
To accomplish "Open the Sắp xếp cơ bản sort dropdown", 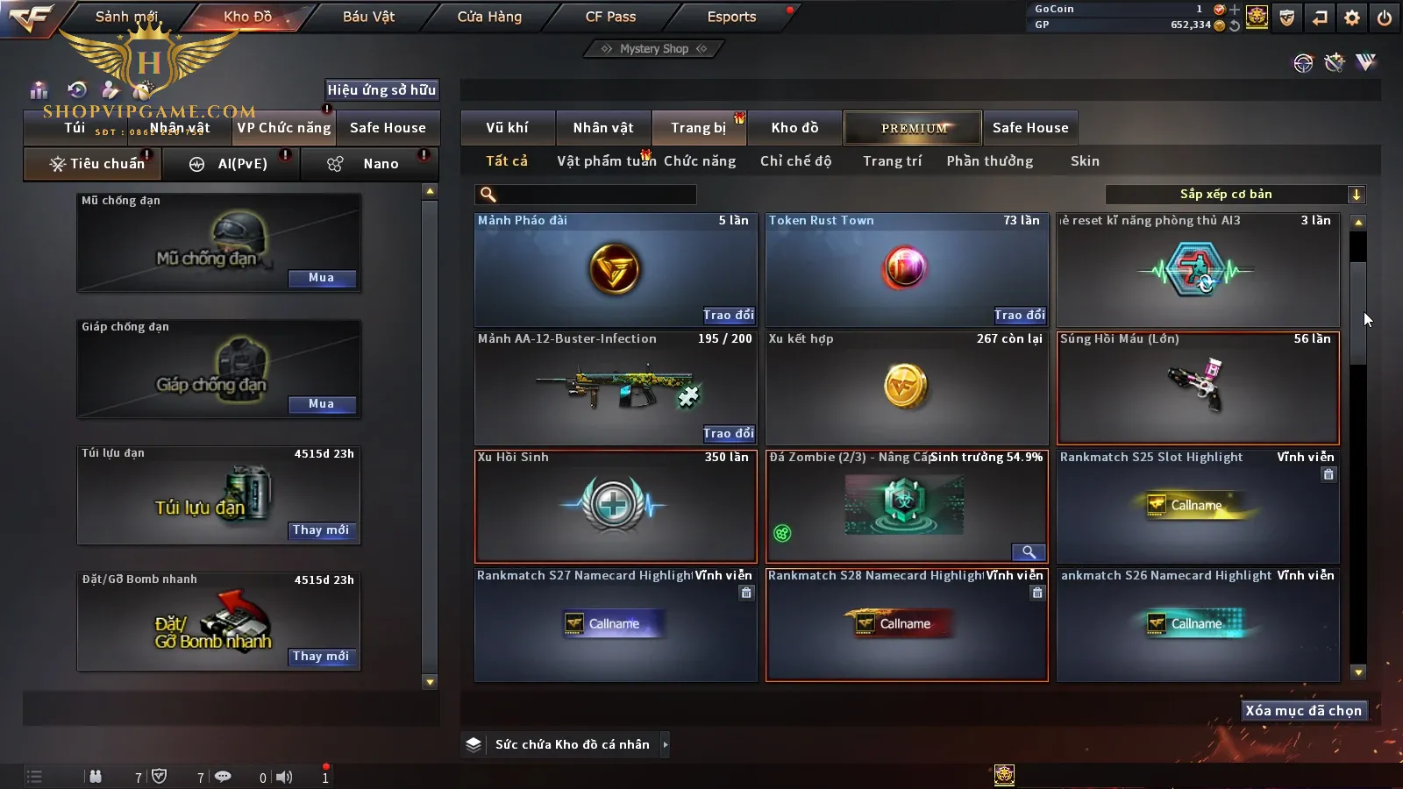I will (1235, 195).
